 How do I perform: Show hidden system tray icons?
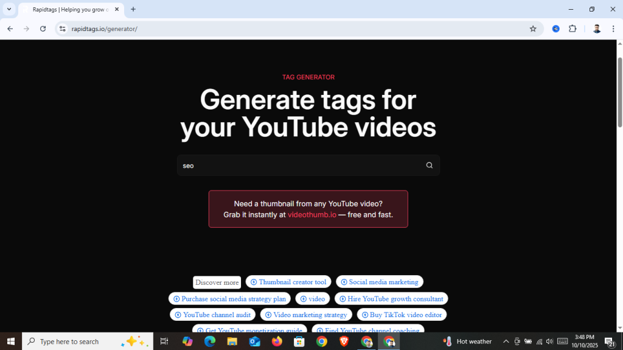coord(506,341)
